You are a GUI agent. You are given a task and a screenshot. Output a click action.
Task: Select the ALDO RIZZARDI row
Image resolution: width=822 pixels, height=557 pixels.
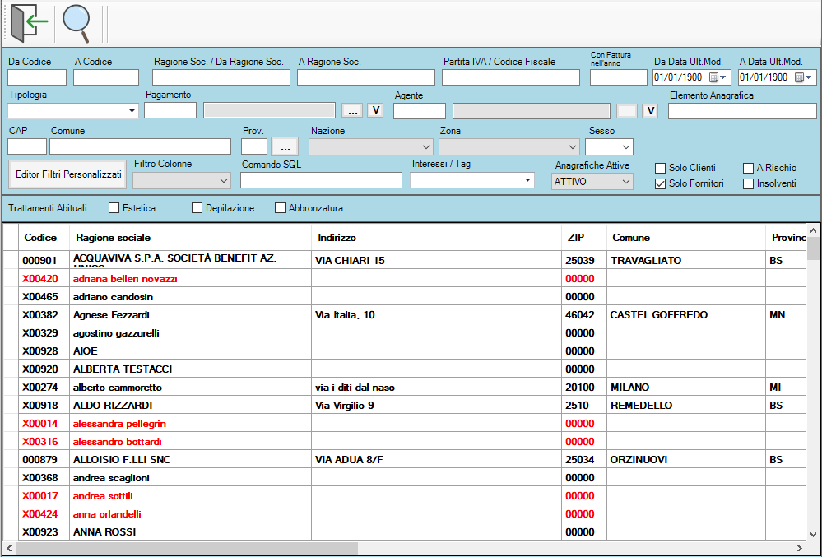point(165,406)
